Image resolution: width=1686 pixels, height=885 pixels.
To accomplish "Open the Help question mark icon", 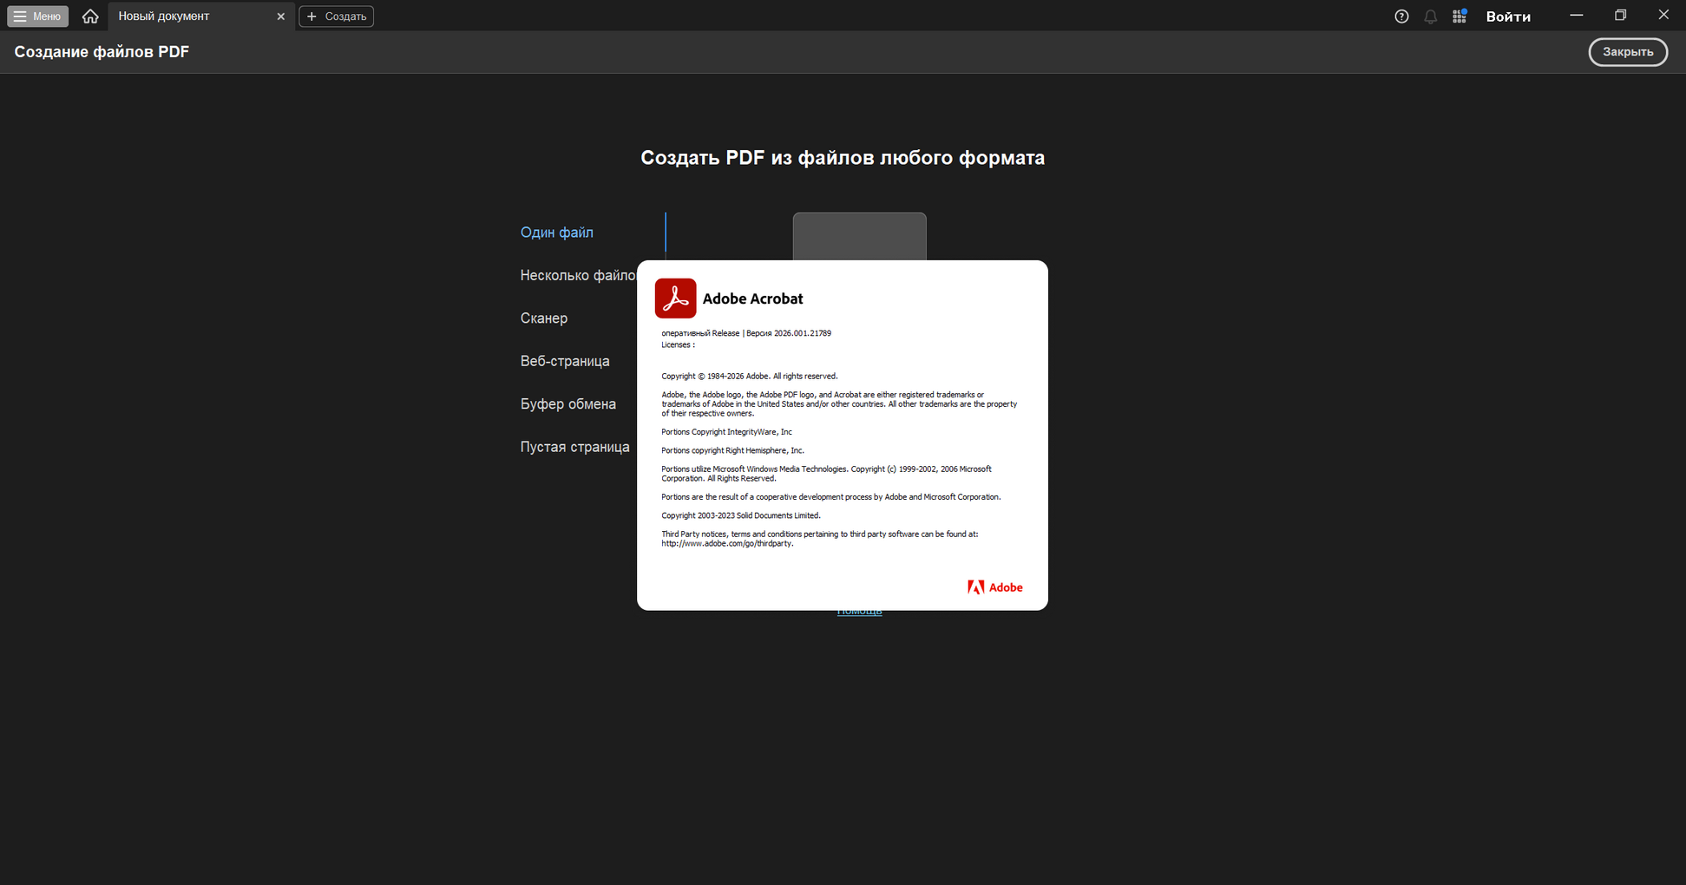I will pyautogui.click(x=1401, y=16).
